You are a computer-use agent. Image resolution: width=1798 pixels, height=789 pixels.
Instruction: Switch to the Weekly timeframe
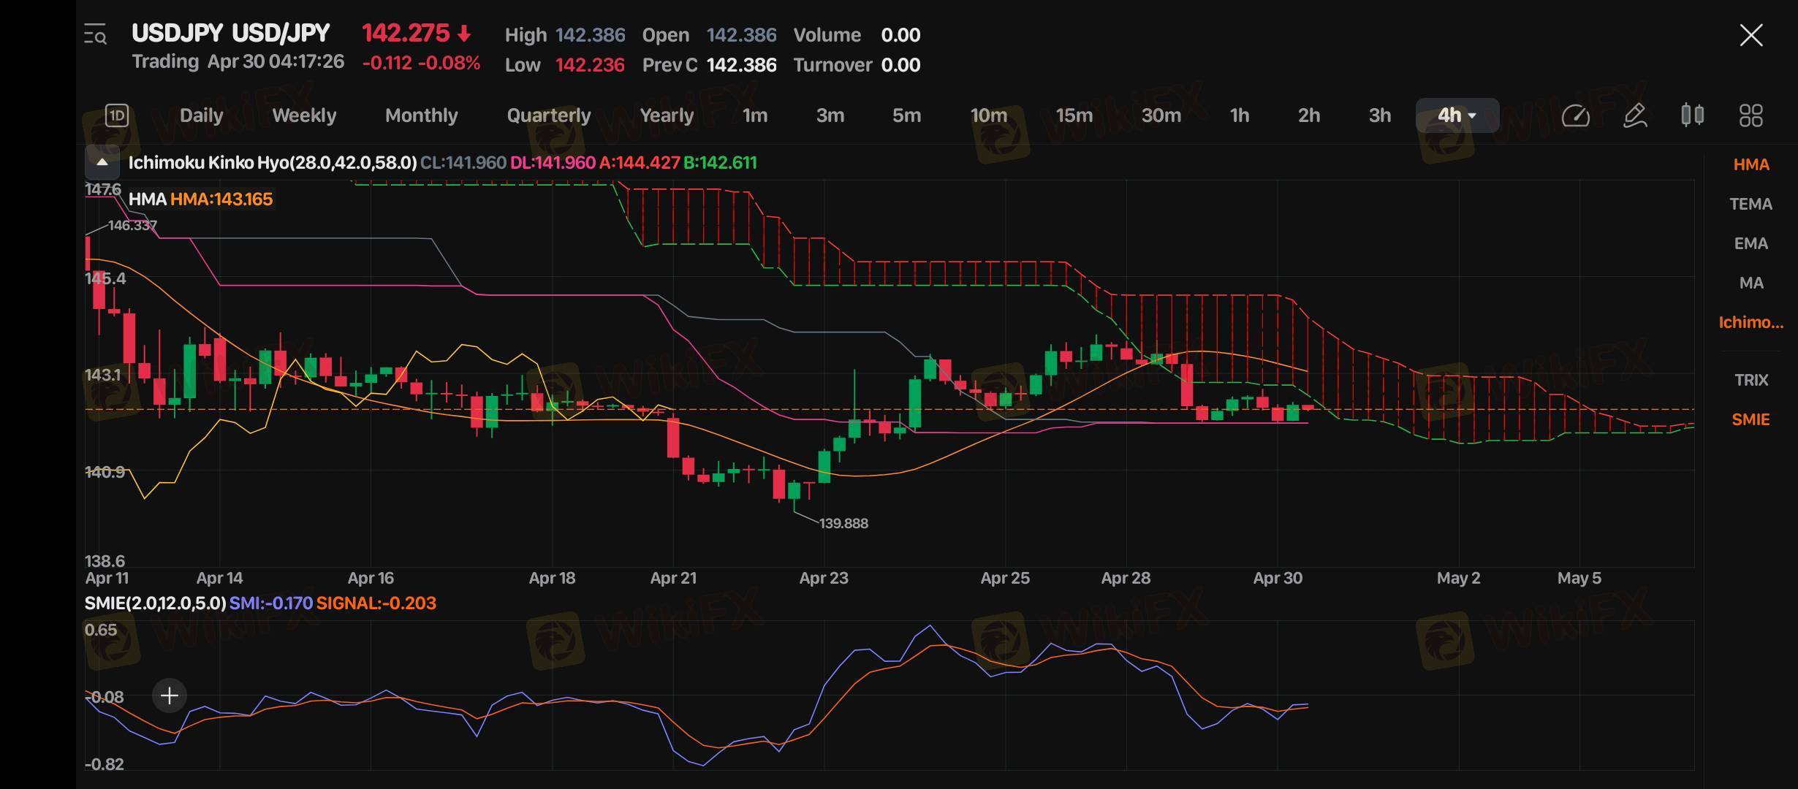(304, 115)
